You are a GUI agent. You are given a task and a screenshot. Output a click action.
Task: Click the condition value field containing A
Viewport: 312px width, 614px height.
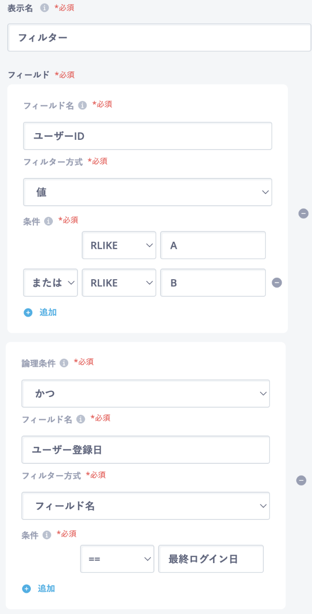coord(212,245)
